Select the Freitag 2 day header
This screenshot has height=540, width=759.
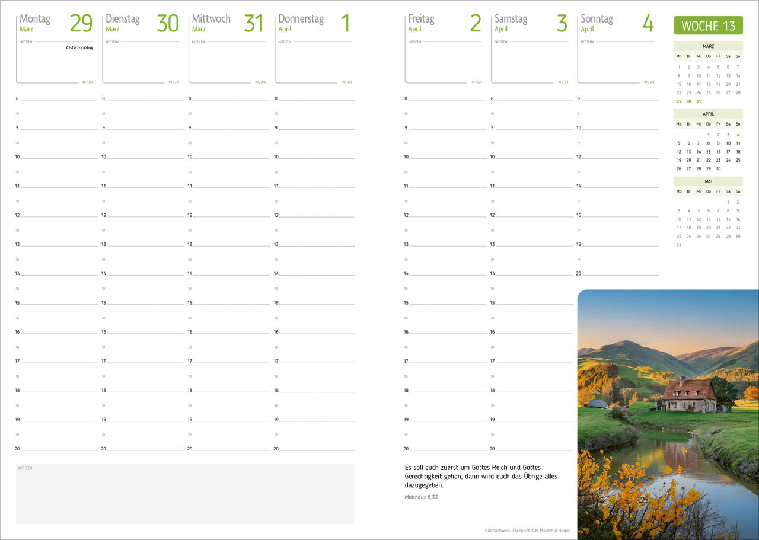(445, 23)
